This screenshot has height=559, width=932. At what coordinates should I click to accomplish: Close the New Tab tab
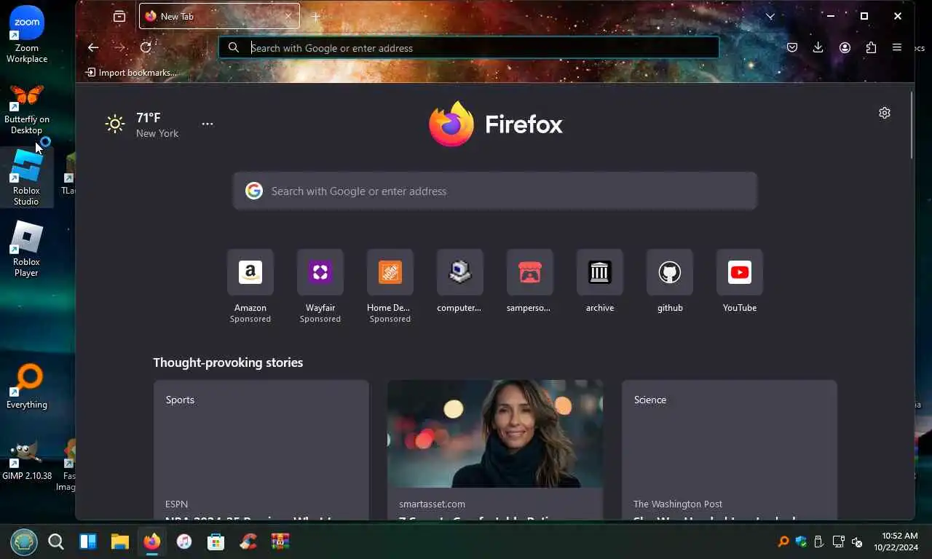pos(288,16)
